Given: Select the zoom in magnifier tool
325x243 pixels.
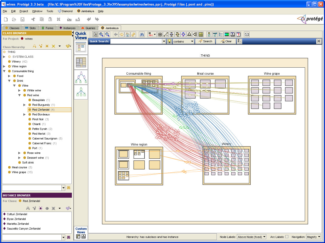Looking at the screenshot, I should [x=101, y=34].
